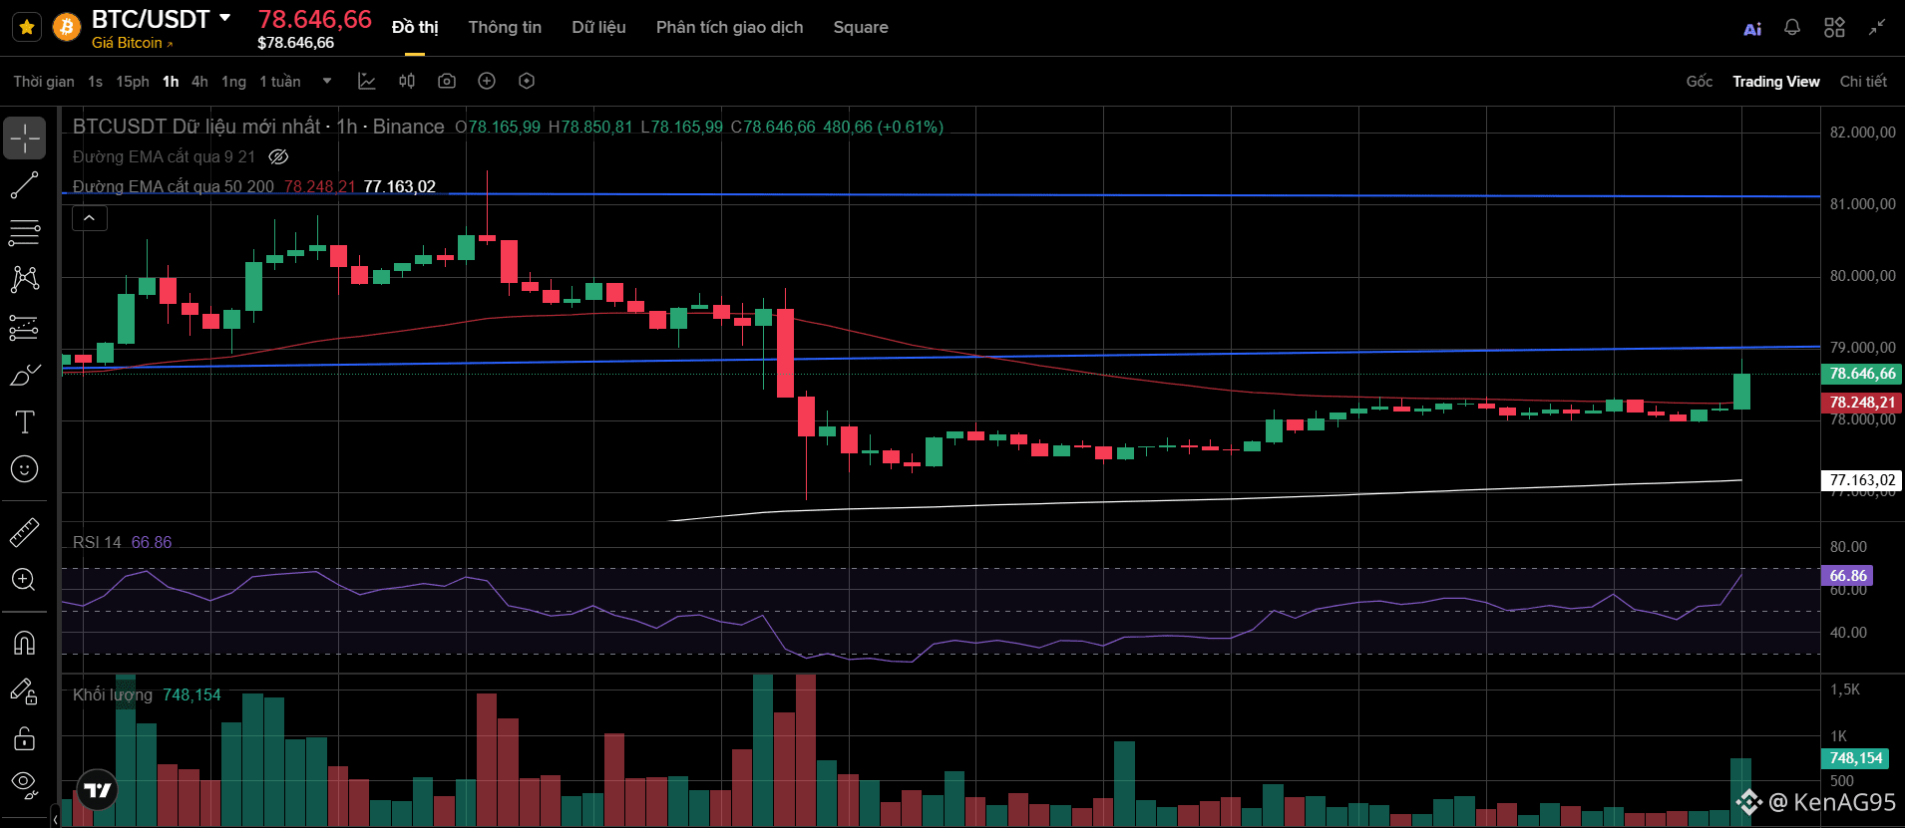1905x828 pixels.
Task: Click the 748,154 volume tag on axis
Action: point(1856,758)
